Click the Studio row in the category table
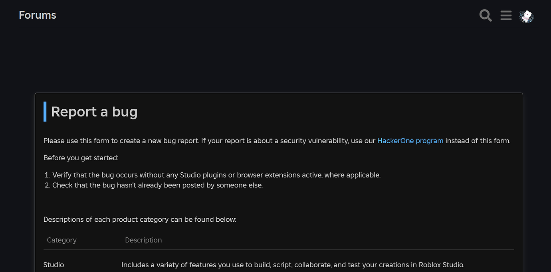Screen dimensions: 551x272 [x=54, y=264]
